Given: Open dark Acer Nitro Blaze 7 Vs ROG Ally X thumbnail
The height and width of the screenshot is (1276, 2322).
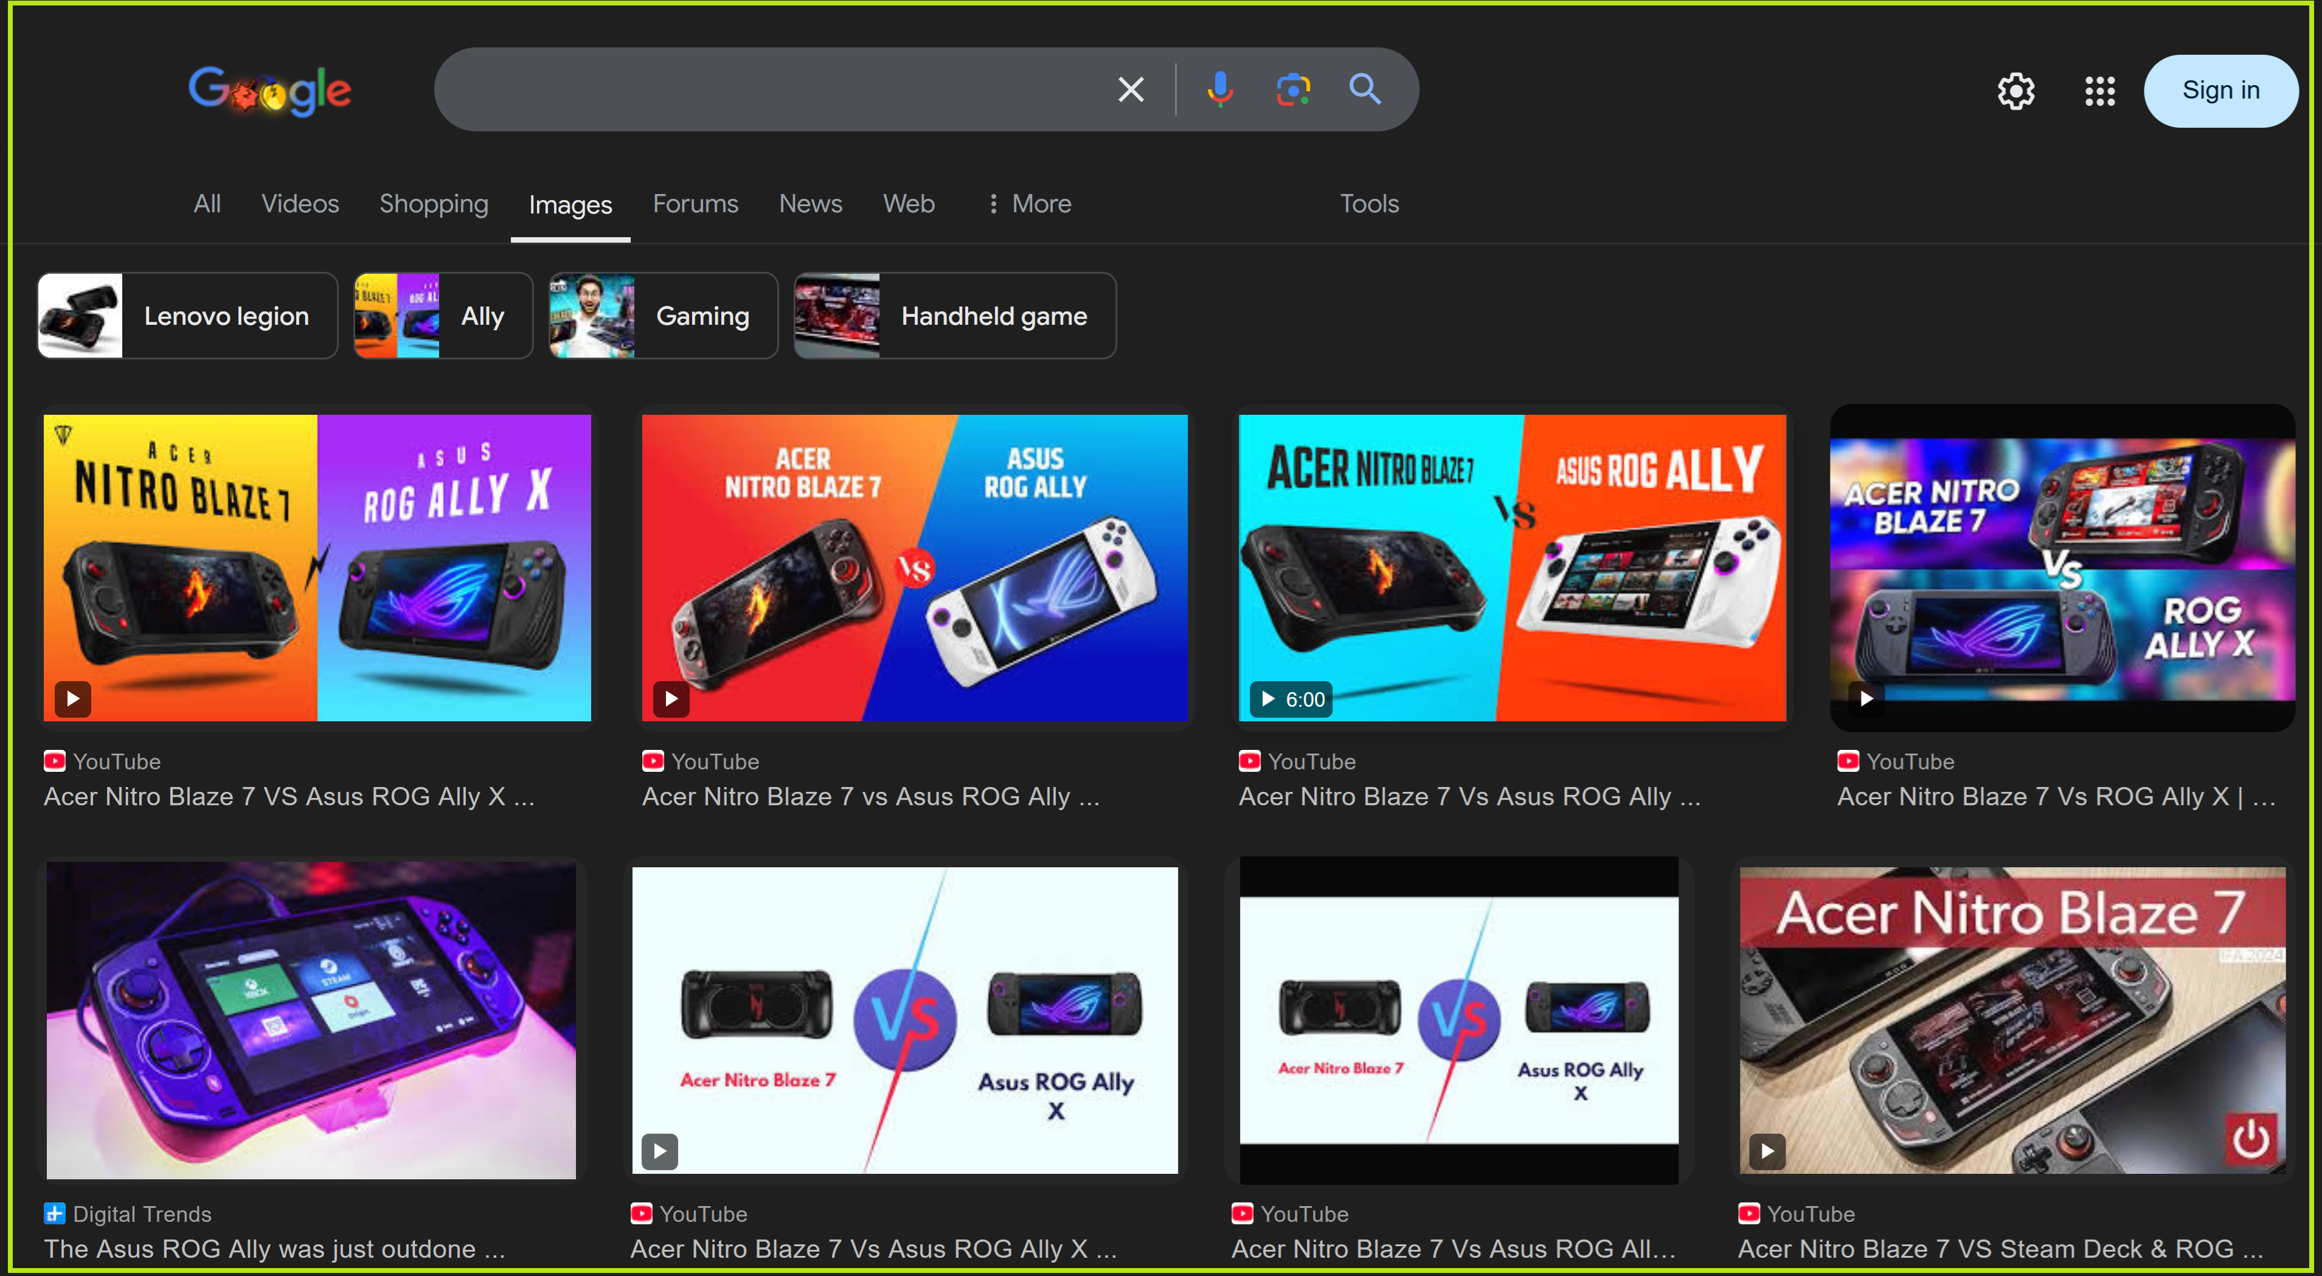Looking at the screenshot, I should [x=2062, y=567].
